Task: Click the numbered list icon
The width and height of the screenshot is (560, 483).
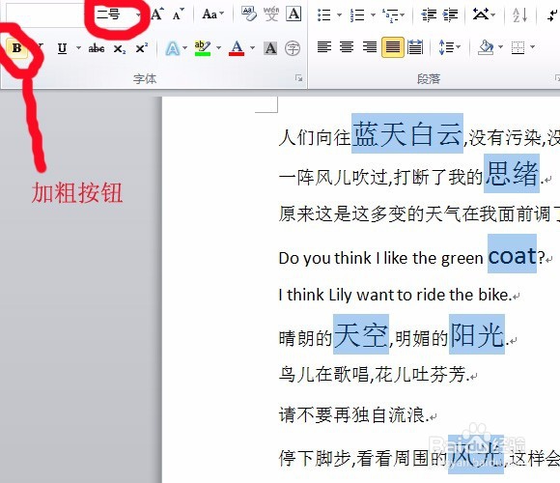Action: tap(357, 15)
